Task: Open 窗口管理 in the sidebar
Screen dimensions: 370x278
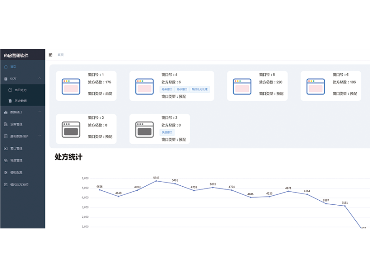Action: 16,148
